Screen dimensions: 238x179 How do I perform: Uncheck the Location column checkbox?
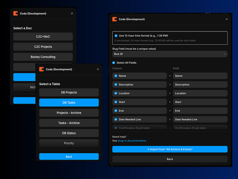(116, 93)
